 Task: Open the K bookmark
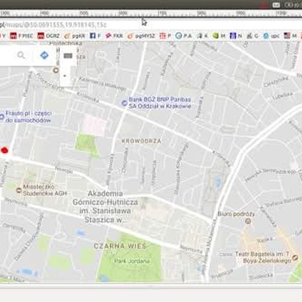click(203, 36)
